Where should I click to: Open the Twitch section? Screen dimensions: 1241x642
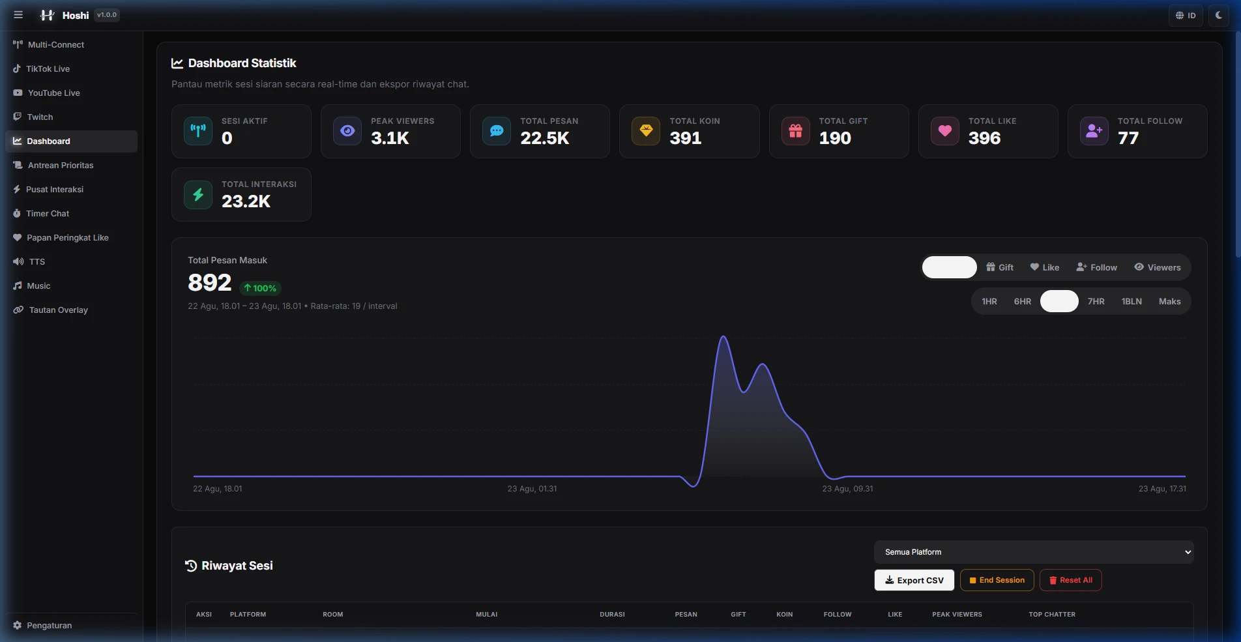point(71,117)
